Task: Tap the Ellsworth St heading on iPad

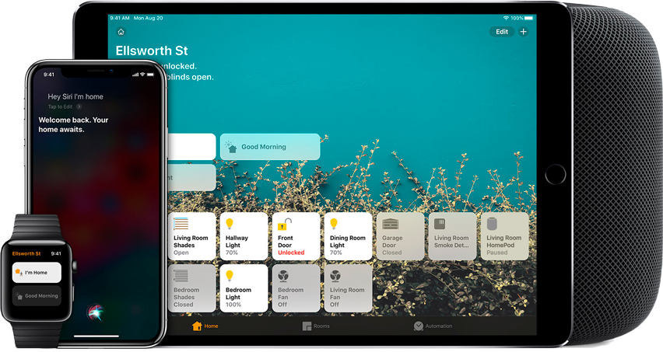Action: (x=152, y=51)
